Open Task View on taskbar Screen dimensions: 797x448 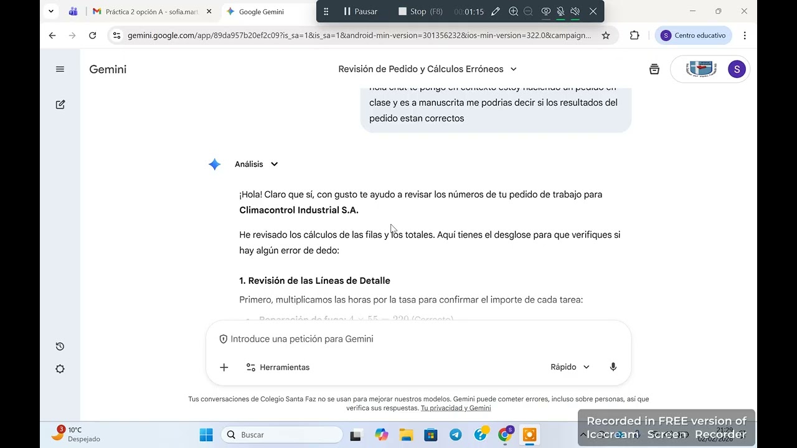[356, 435]
